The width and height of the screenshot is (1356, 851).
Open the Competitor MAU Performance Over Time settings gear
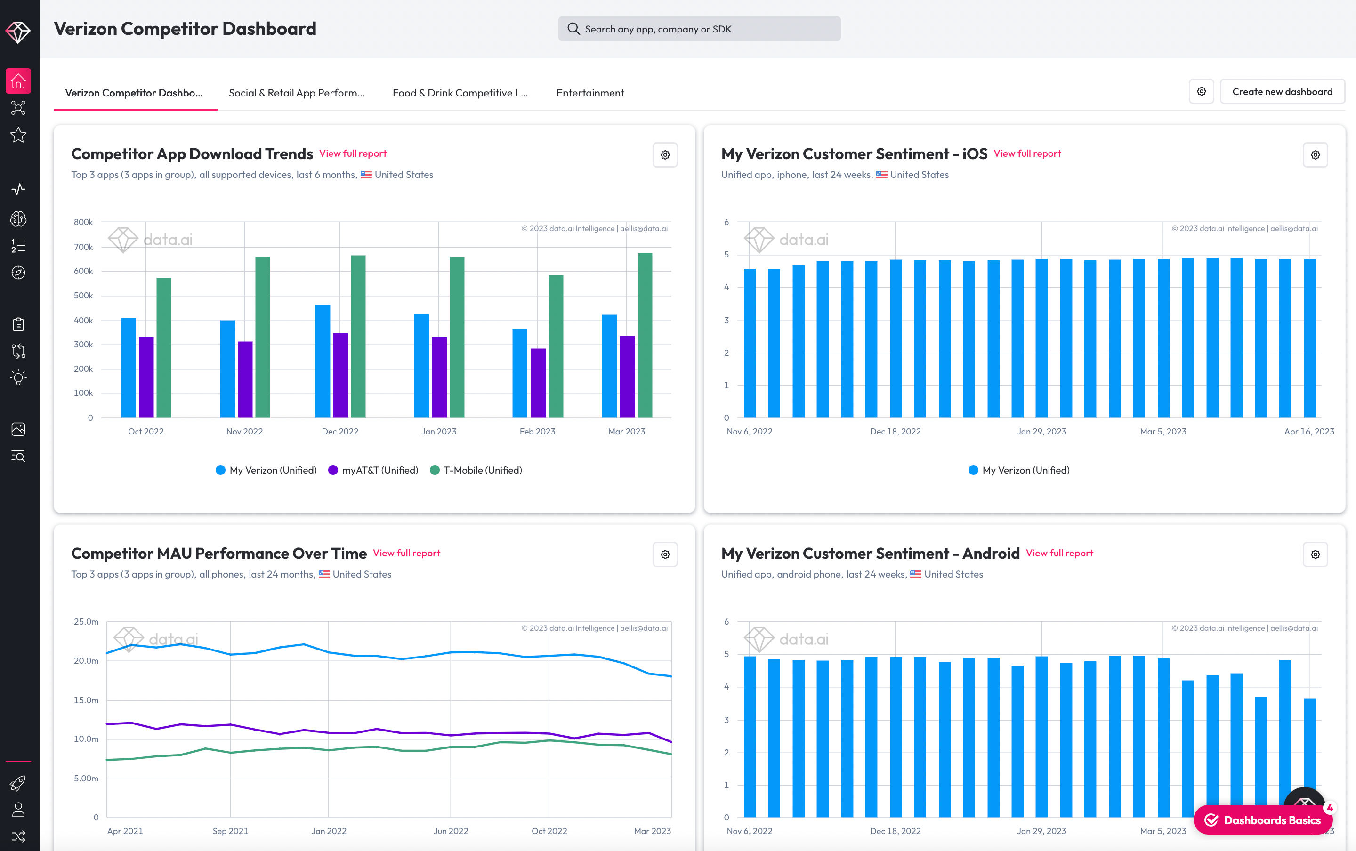[x=665, y=554]
